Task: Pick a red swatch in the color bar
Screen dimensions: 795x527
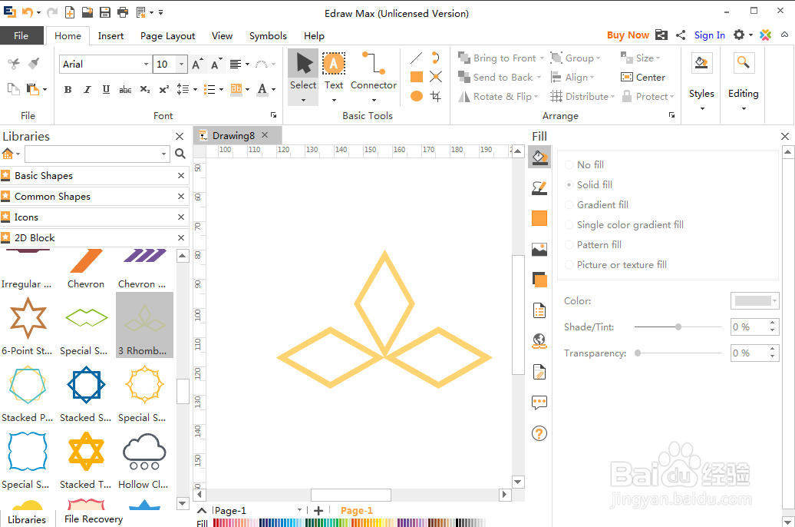Action: coord(216,522)
